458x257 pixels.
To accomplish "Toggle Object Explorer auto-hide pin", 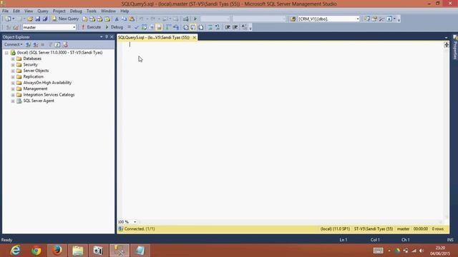I will [x=107, y=37].
